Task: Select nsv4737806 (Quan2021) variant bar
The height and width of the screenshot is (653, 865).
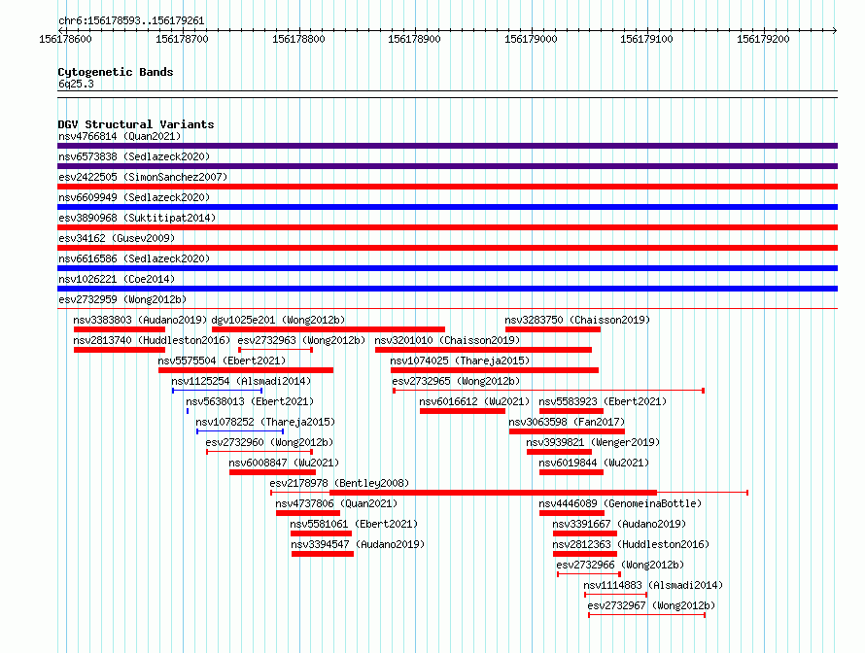Action: 308,513
